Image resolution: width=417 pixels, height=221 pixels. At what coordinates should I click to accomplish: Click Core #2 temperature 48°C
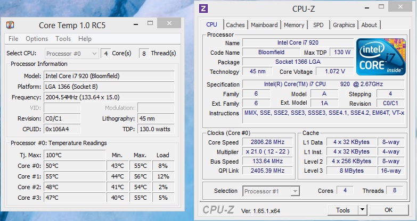tap(75, 187)
